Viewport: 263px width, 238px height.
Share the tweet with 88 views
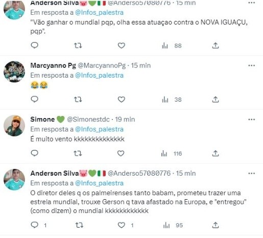tap(216, 45)
